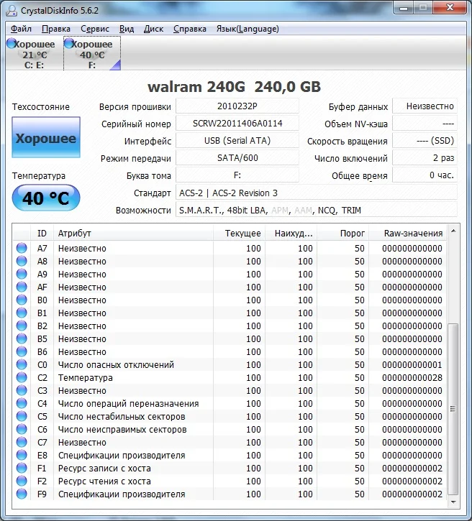472x521 pixels.
Task: Open the Вид menu
Action: coord(127,29)
